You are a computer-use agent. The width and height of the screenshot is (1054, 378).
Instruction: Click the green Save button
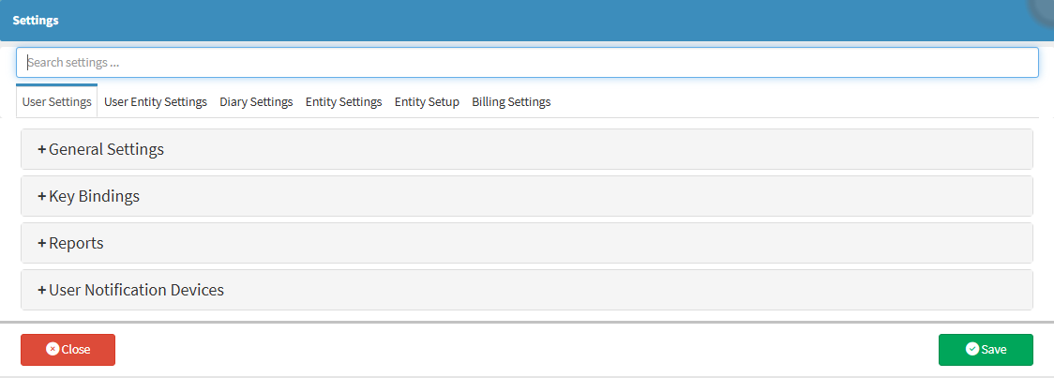(x=986, y=350)
